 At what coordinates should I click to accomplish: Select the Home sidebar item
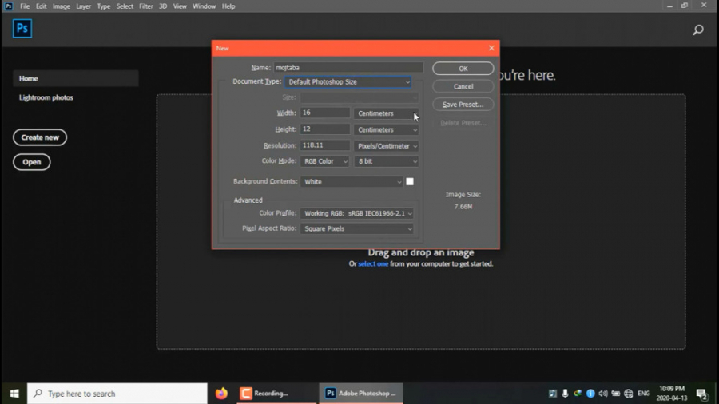coord(76,79)
